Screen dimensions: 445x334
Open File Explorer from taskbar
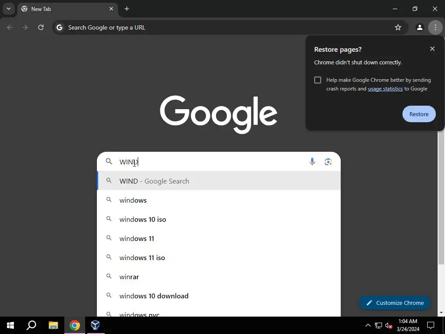point(53,325)
